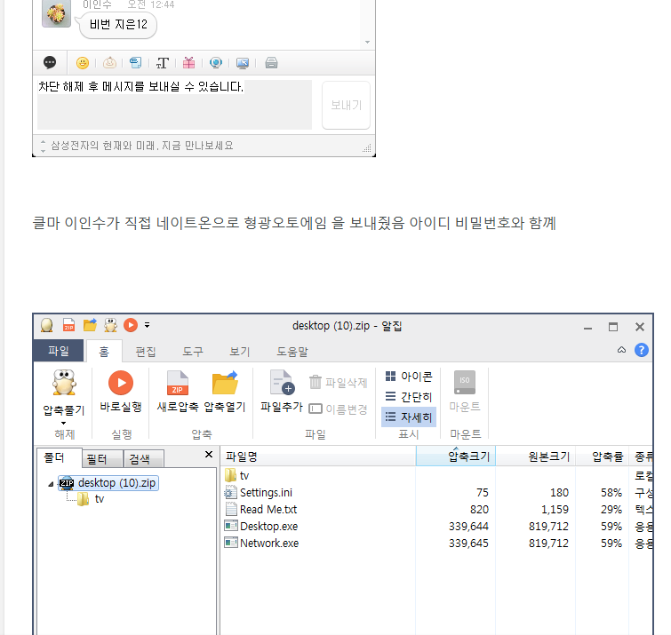671x635 pixels.
Task: Click the 새로압축 new archive icon
Action: point(178,383)
